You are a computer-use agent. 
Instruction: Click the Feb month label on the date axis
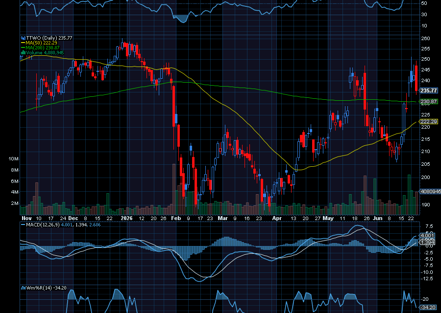pyautogui.click(x=176, y=218)
